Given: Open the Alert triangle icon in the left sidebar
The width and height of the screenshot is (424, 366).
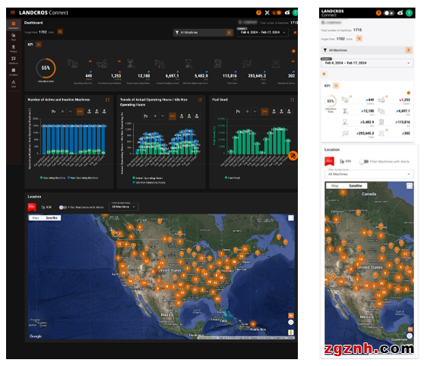Looking at the screenshot, I should point(13,84).
